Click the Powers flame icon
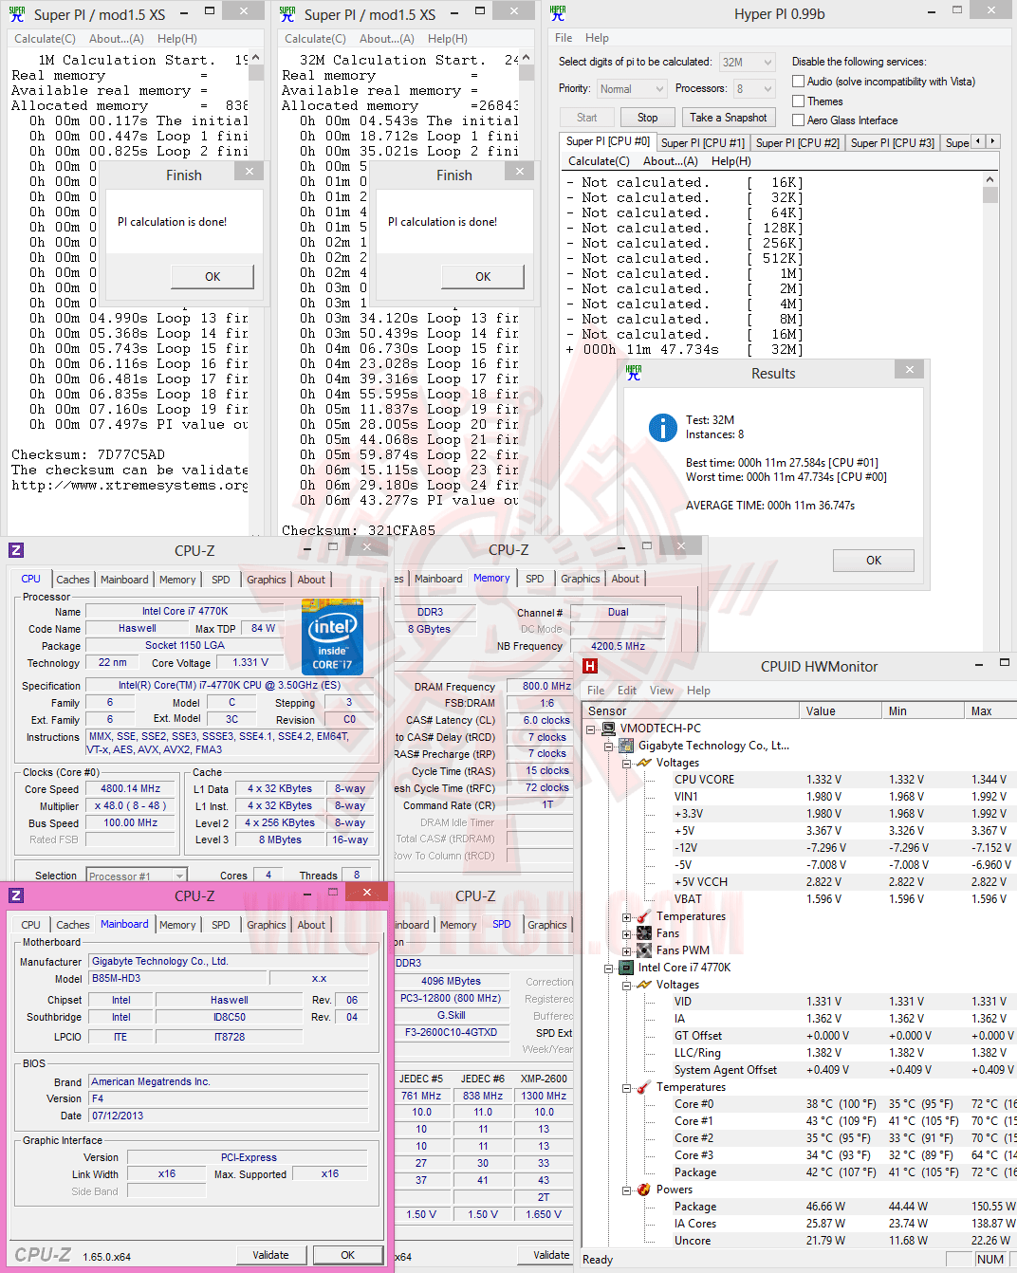This screenshot has width=1017, height=1273. [x=644, y=1190]
